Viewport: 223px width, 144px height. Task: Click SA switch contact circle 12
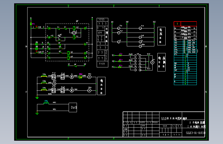(x=140, y=70)
